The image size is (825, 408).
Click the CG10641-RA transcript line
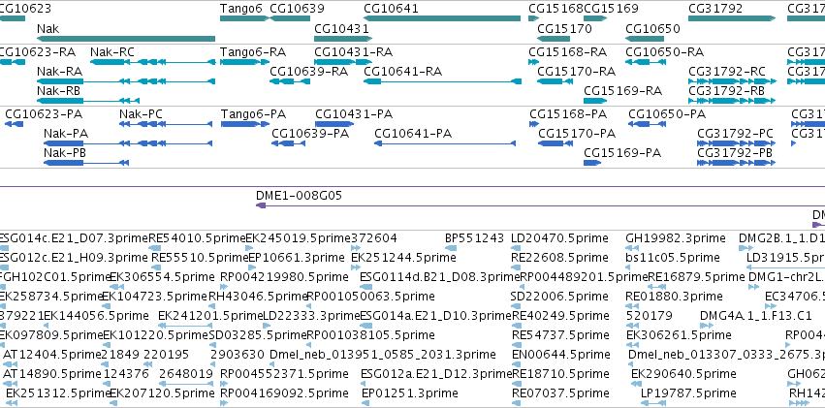pos(442,81)
